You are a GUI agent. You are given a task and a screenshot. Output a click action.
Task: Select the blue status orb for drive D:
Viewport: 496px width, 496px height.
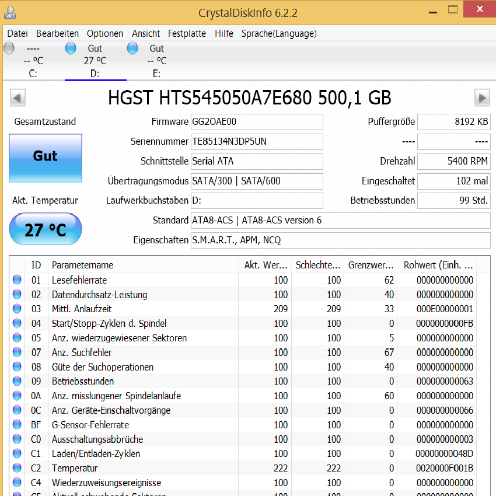pyautogui.click(x=71, y=48)
